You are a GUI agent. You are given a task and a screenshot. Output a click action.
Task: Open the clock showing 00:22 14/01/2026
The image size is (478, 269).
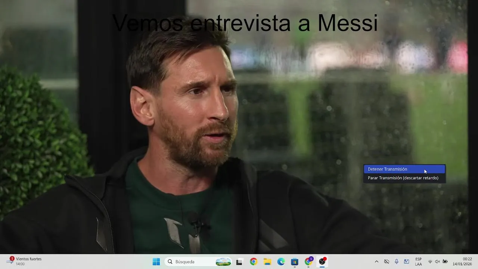(462, 262)
